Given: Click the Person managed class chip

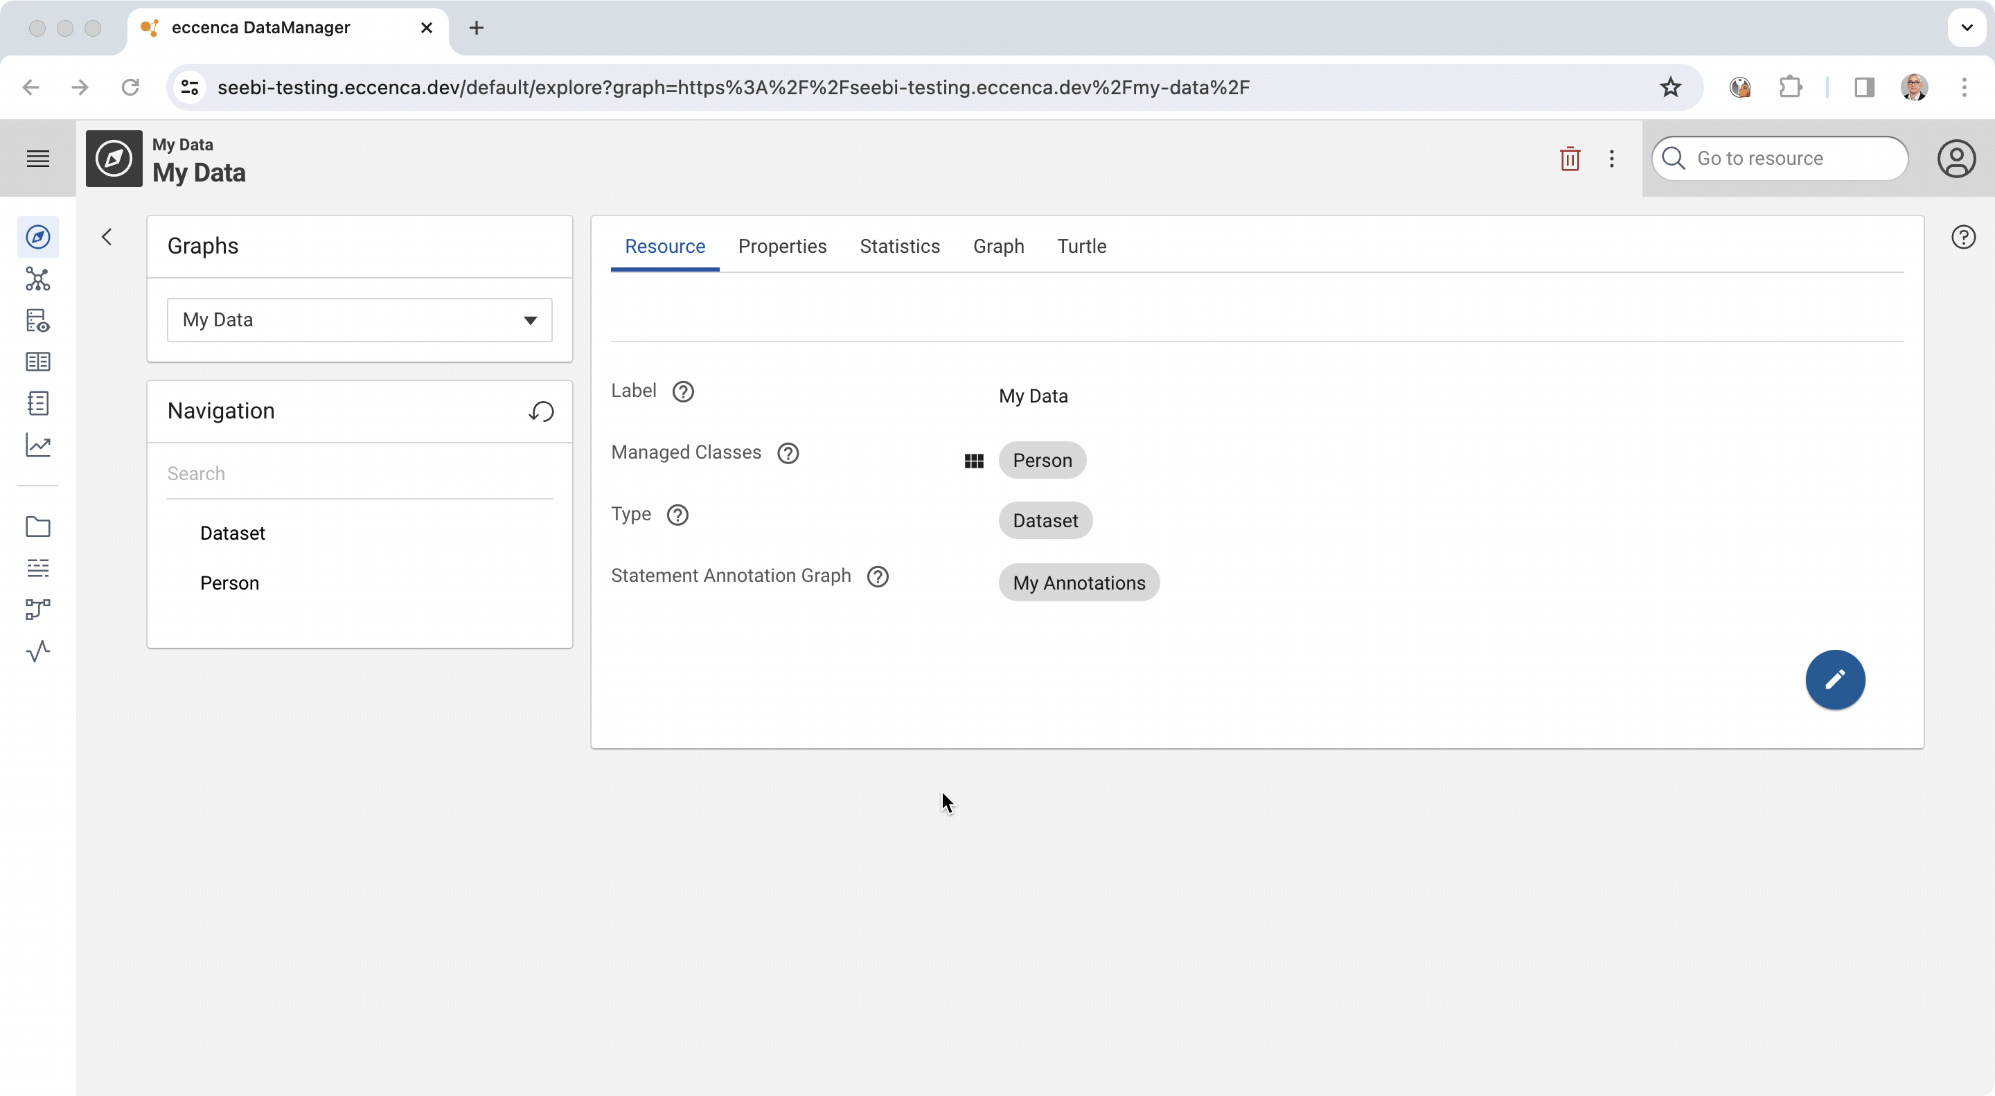Looking at the screenshot, I should [1042, 460].
